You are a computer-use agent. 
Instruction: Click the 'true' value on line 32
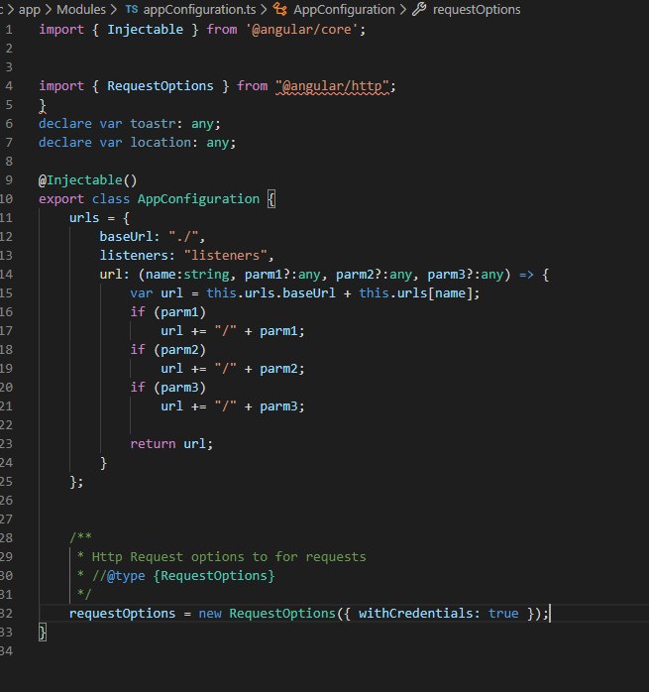click(x=503, y=614)
